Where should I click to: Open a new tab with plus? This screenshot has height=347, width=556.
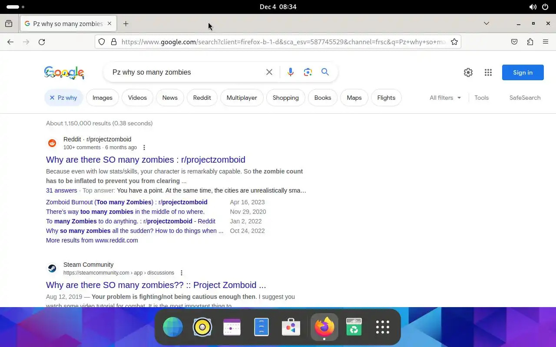pyautogui.click(x=126, y=24)
